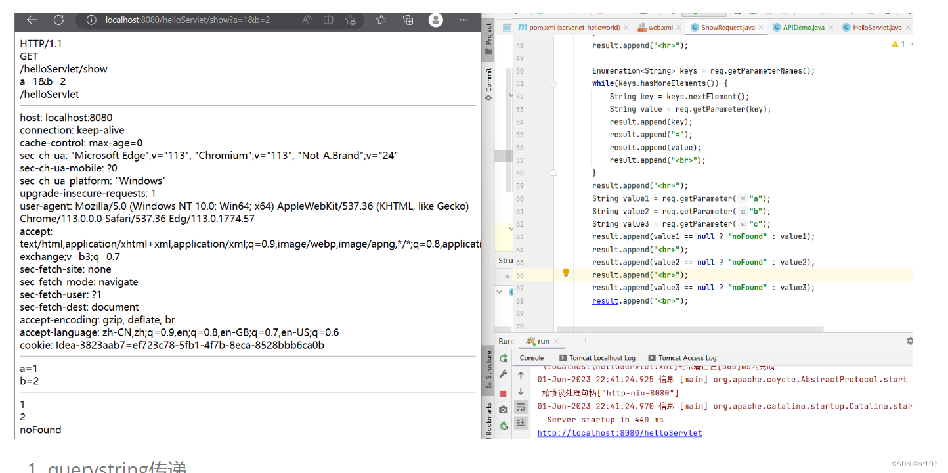Image resolution: width=948 pixels, height=473 pixels.
Task: Open browser Collections icon
Action: (408, 20)
